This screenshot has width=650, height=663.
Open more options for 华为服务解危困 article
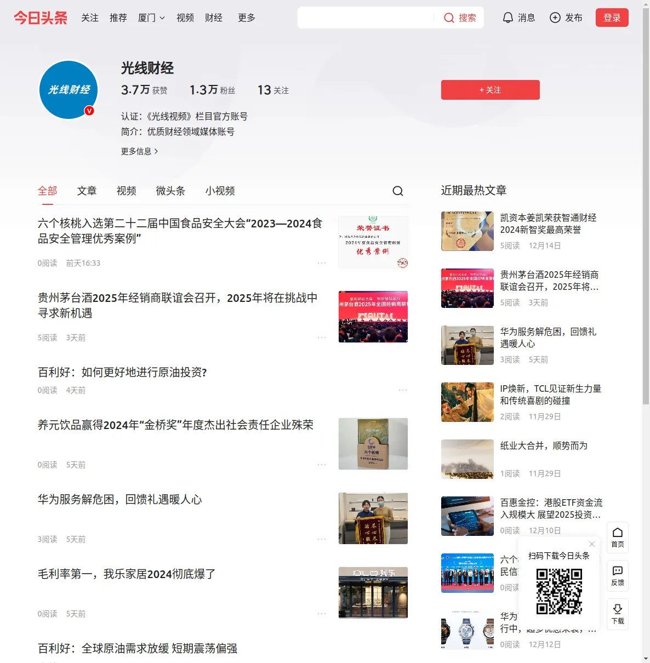pyautogui.click(x=322, y=539)
